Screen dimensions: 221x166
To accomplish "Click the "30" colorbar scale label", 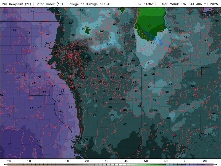I will (x=107, y=161).
